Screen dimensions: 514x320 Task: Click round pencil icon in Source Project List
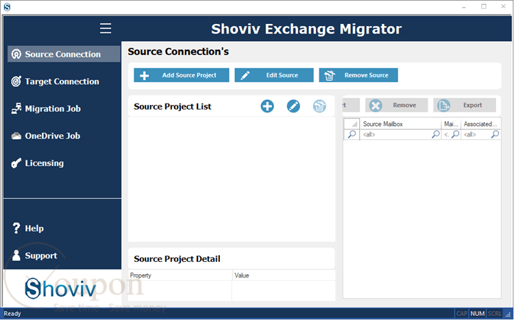point(293,106)
